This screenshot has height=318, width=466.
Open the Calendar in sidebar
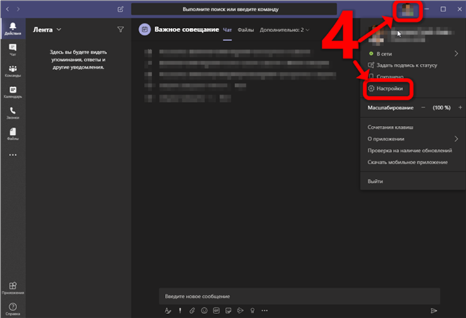click(13, 92)
